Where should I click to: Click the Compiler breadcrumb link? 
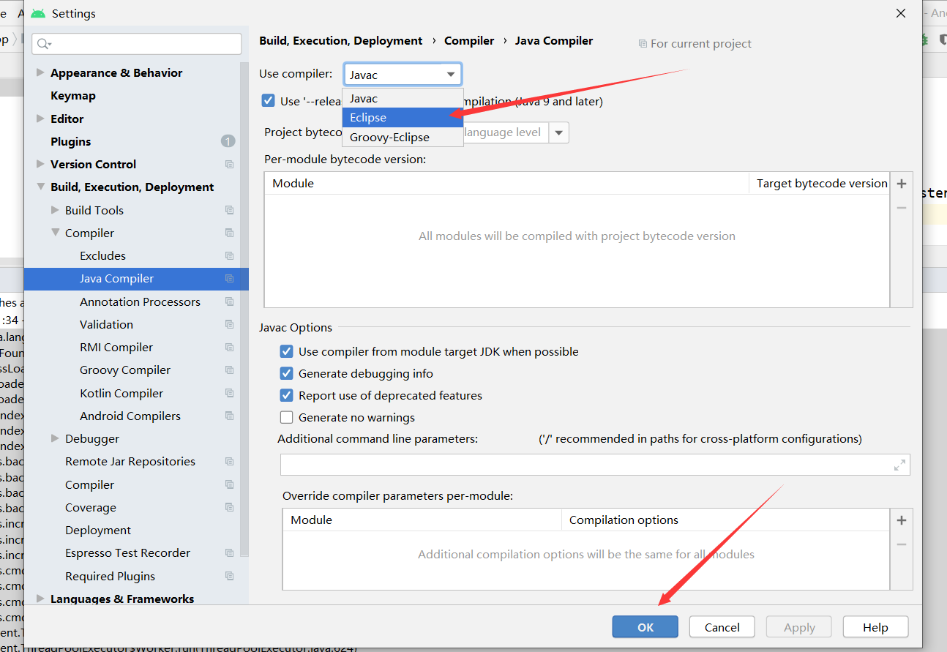(469, 41)
